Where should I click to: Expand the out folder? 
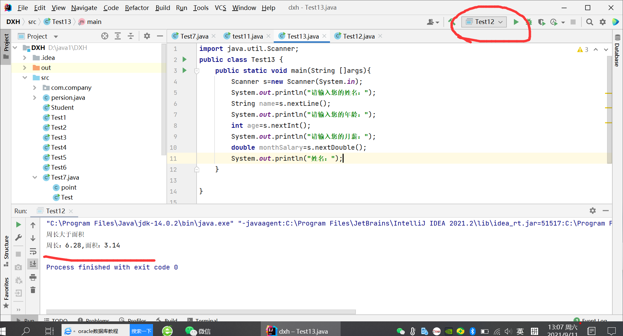click(x=25, y=68)
